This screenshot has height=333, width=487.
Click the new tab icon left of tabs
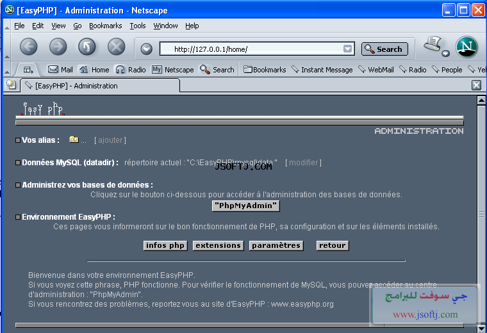(x=11, y=85)
